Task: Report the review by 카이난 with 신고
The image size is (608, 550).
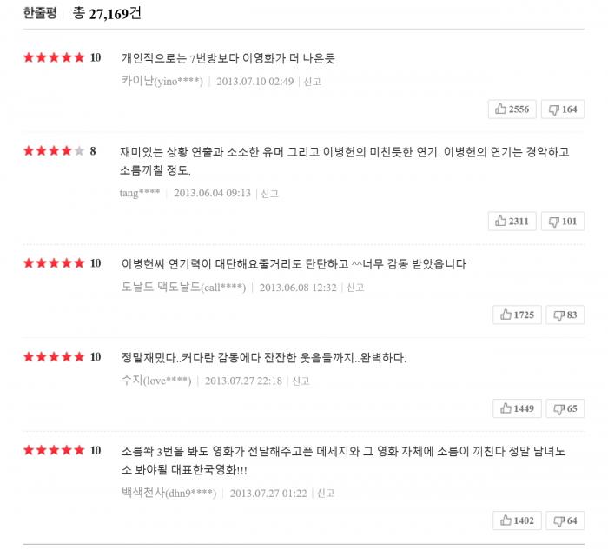Action: (312, 83)
